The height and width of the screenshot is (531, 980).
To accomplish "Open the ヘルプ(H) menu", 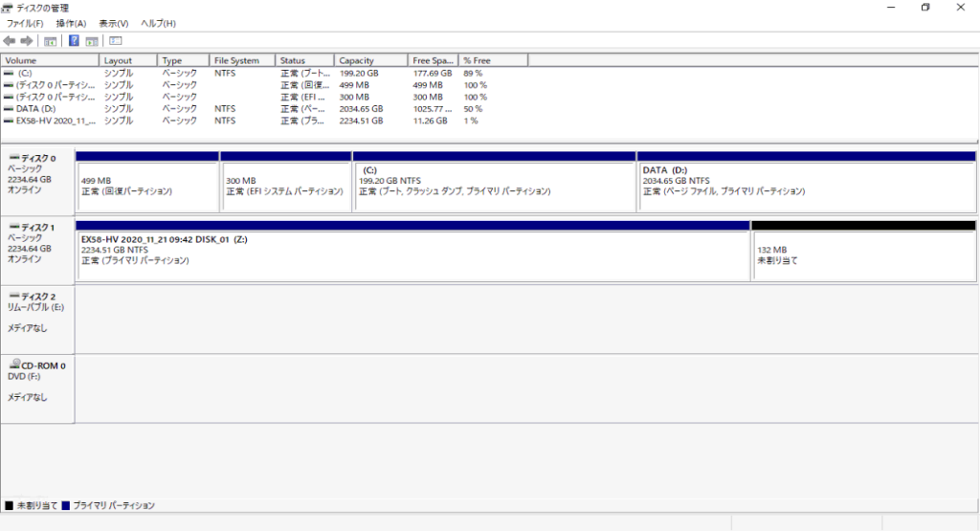I will [x=158, y=23].
